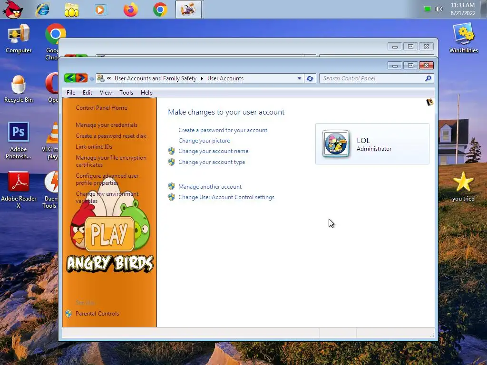Open WinUtilities desktop shortcut
Screen dimensions: 487x365
(x=463, y=38)
